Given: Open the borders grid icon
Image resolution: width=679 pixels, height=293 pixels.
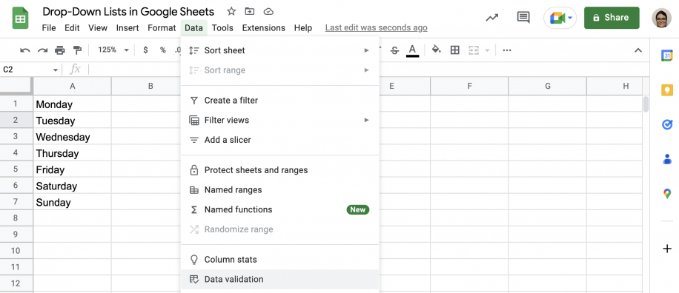Looking at the screenshot, I should click(454, 50).
